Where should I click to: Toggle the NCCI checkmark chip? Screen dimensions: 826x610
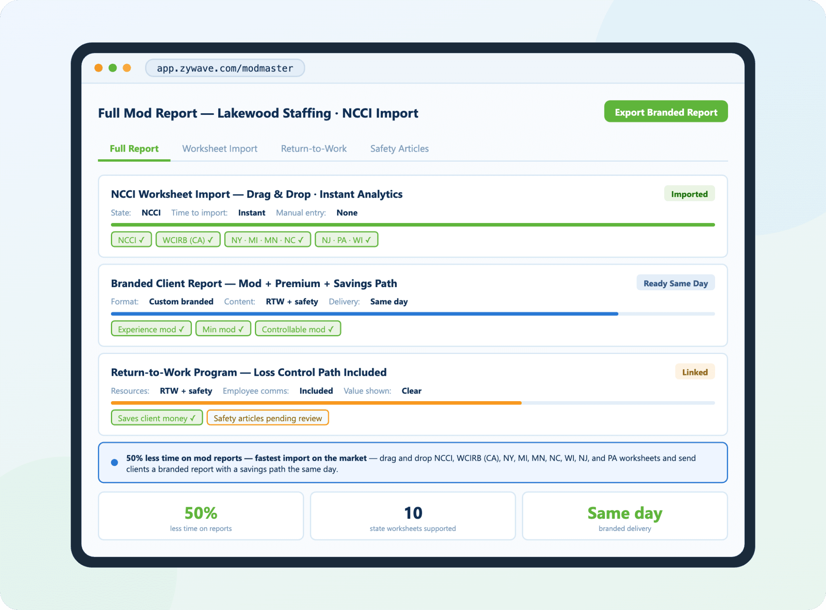[x=131, y=240]
